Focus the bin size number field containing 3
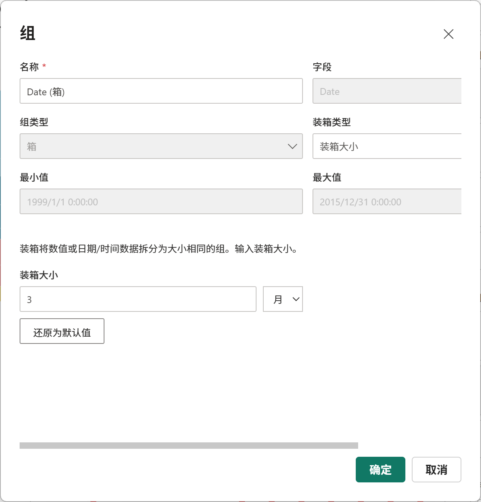Screen dimensions: 481x502 point(138,299)
